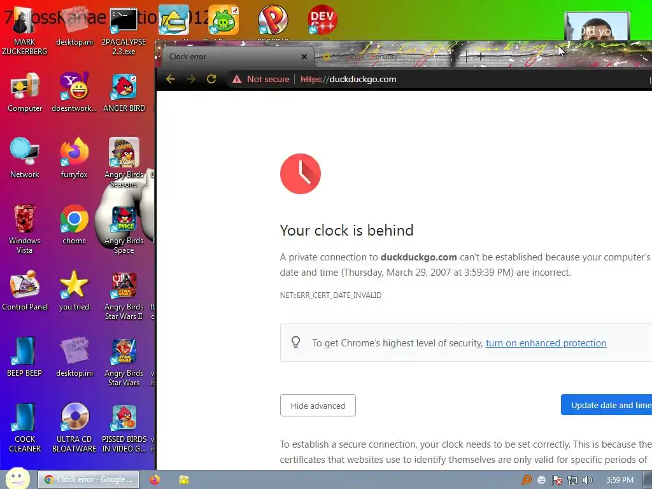The image size is (652, 489).
Task: Open the Network desktop icon
Action: click(25, 158)
